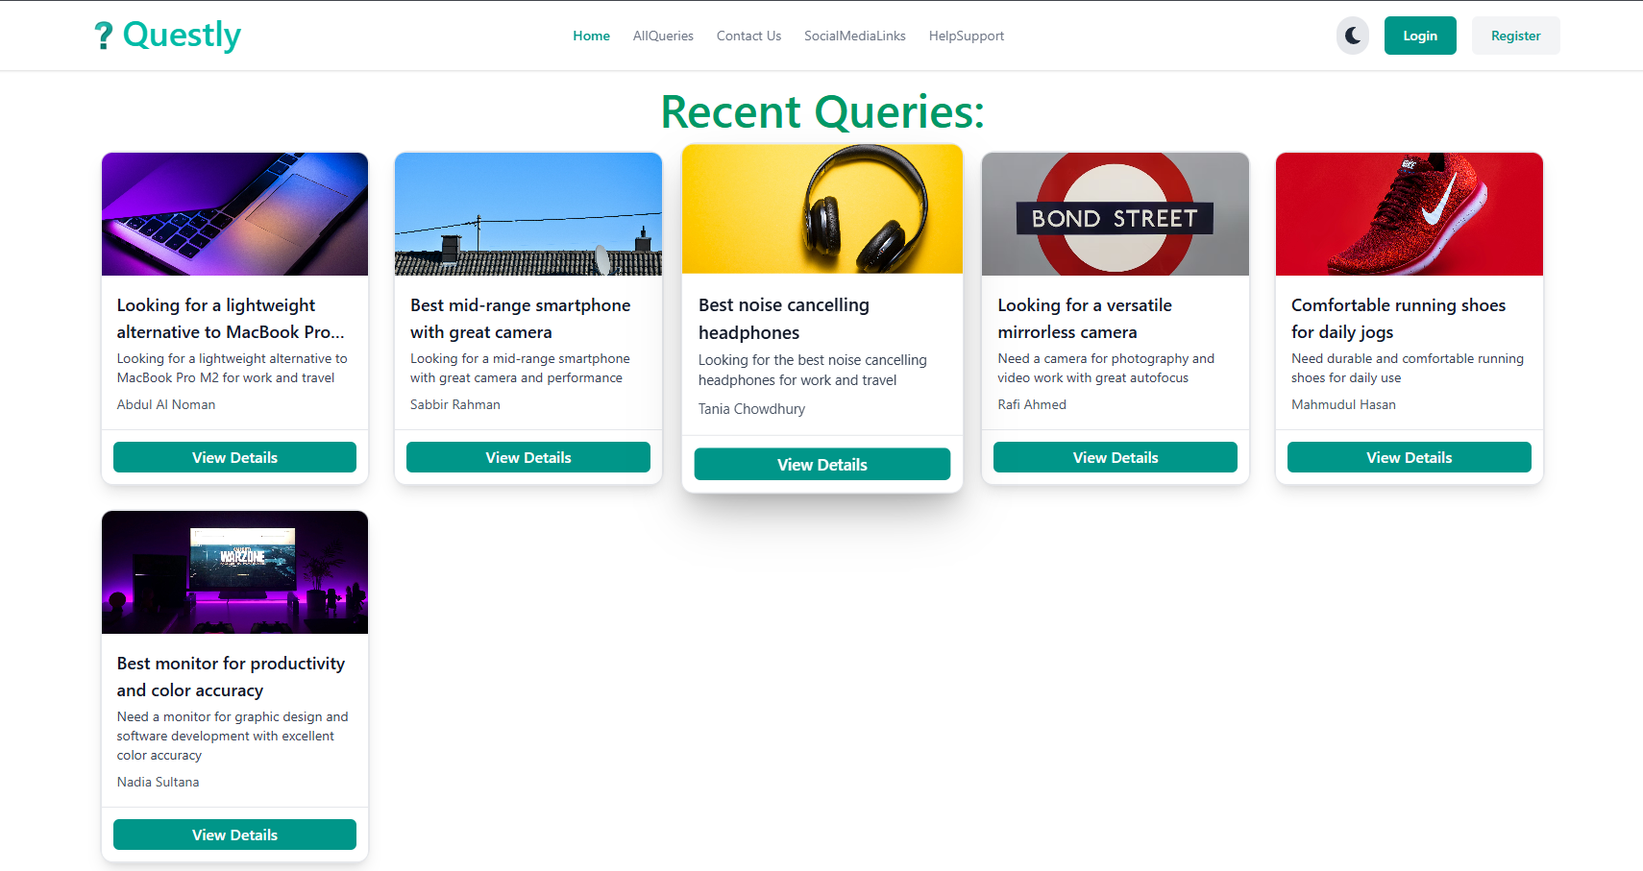Screen dimensions: 1643x871
Task: Open the Home menu item
Action: 591,36
